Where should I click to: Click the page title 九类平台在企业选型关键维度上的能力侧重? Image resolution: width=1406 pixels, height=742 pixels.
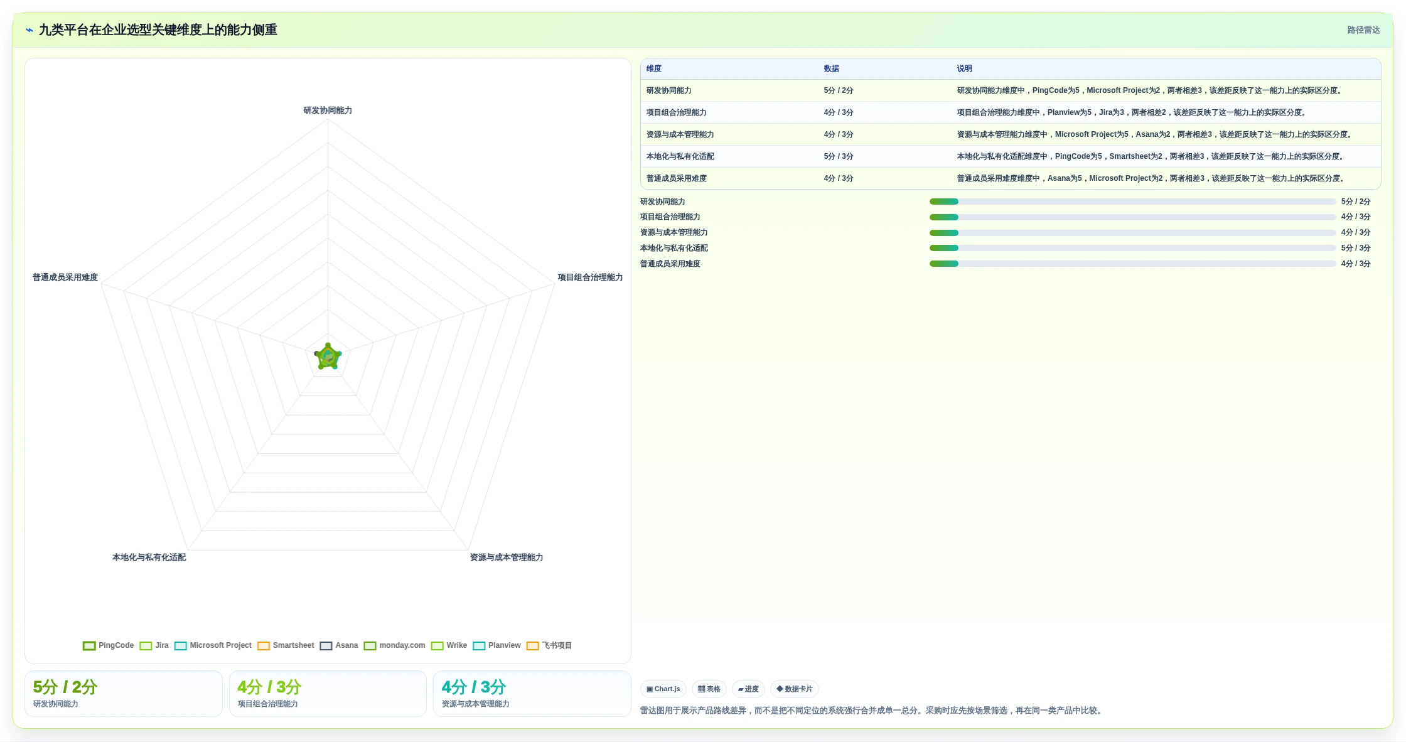[x=158, y=30]
